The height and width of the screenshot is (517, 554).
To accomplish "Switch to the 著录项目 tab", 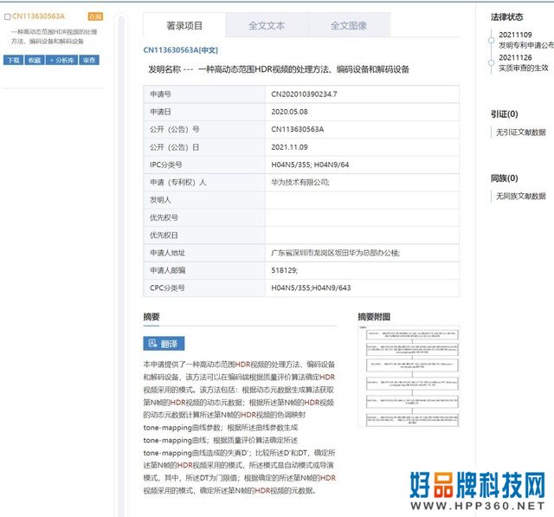I will pyautogui.click(x=184, y=25).
